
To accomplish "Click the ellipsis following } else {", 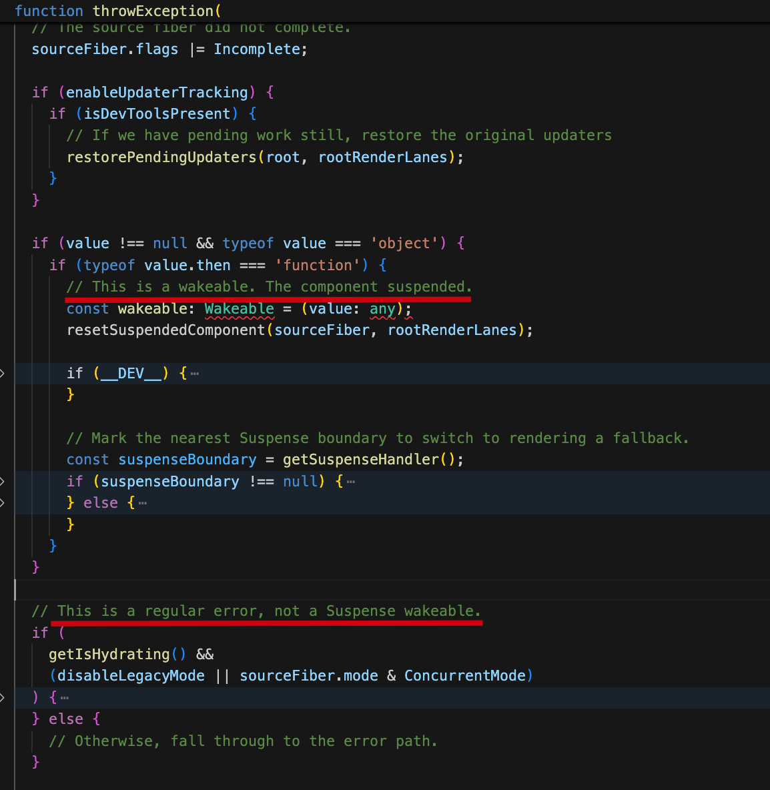I will 143,503.
